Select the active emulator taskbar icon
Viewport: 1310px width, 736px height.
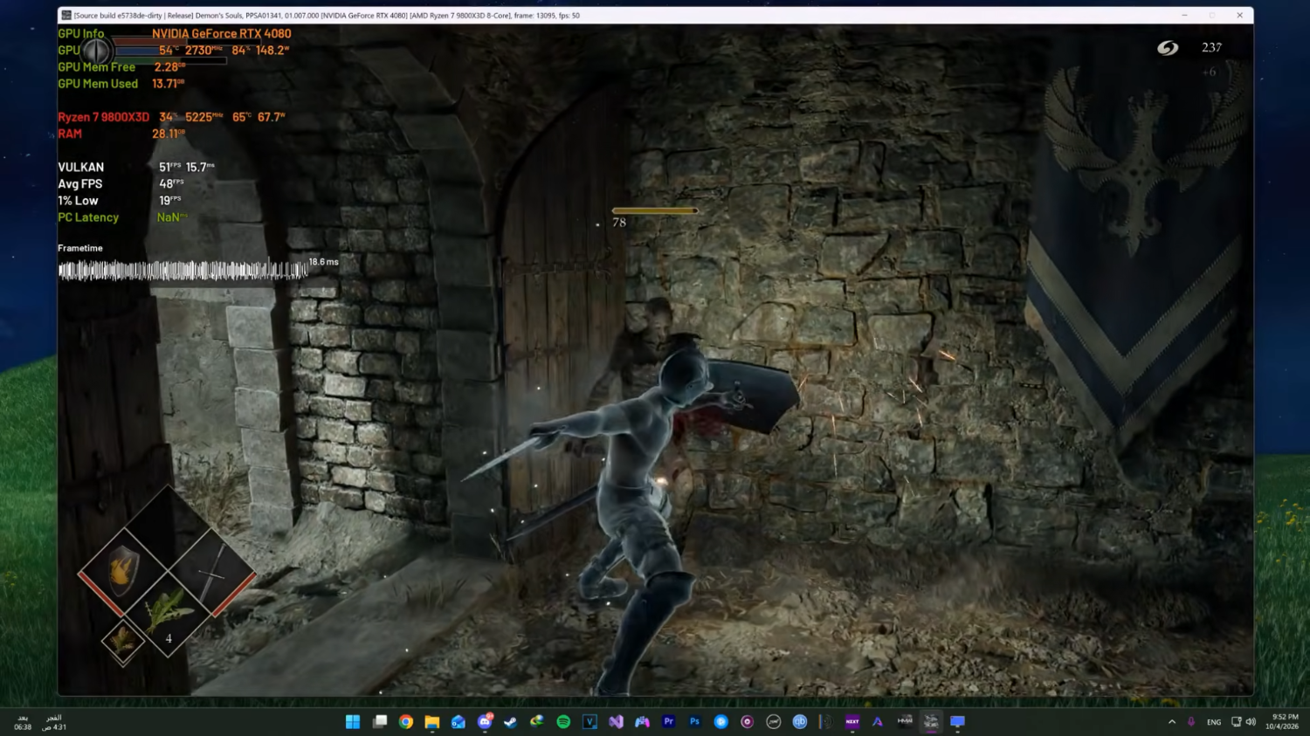(x=931, y=721)
